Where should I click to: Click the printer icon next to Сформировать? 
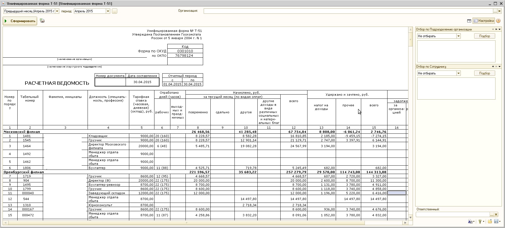(42, 21)
